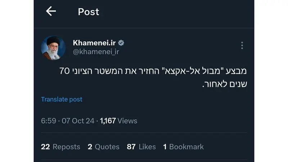The image size is (288, 162).
Task: View the 22 Reposts list
Action: click(x=60, y=147)
